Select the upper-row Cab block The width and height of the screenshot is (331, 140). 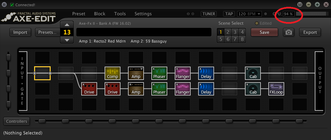pos(253,73)
